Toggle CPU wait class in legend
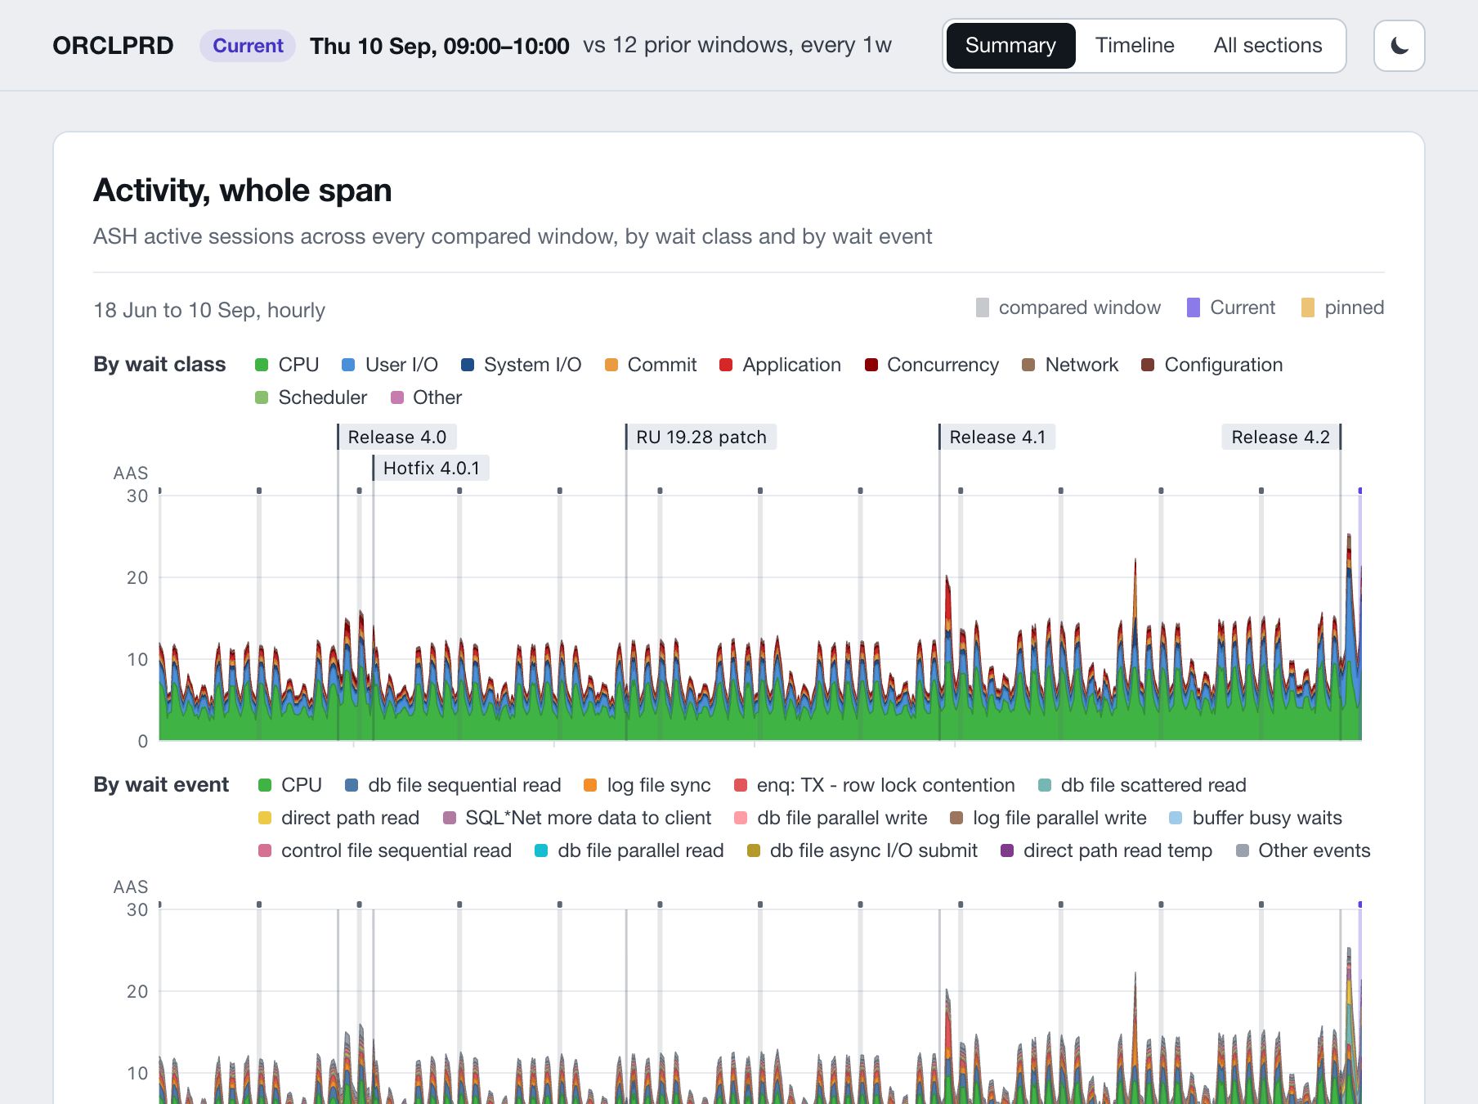This screenshot has width=1478, height=1104. (287, 365)
